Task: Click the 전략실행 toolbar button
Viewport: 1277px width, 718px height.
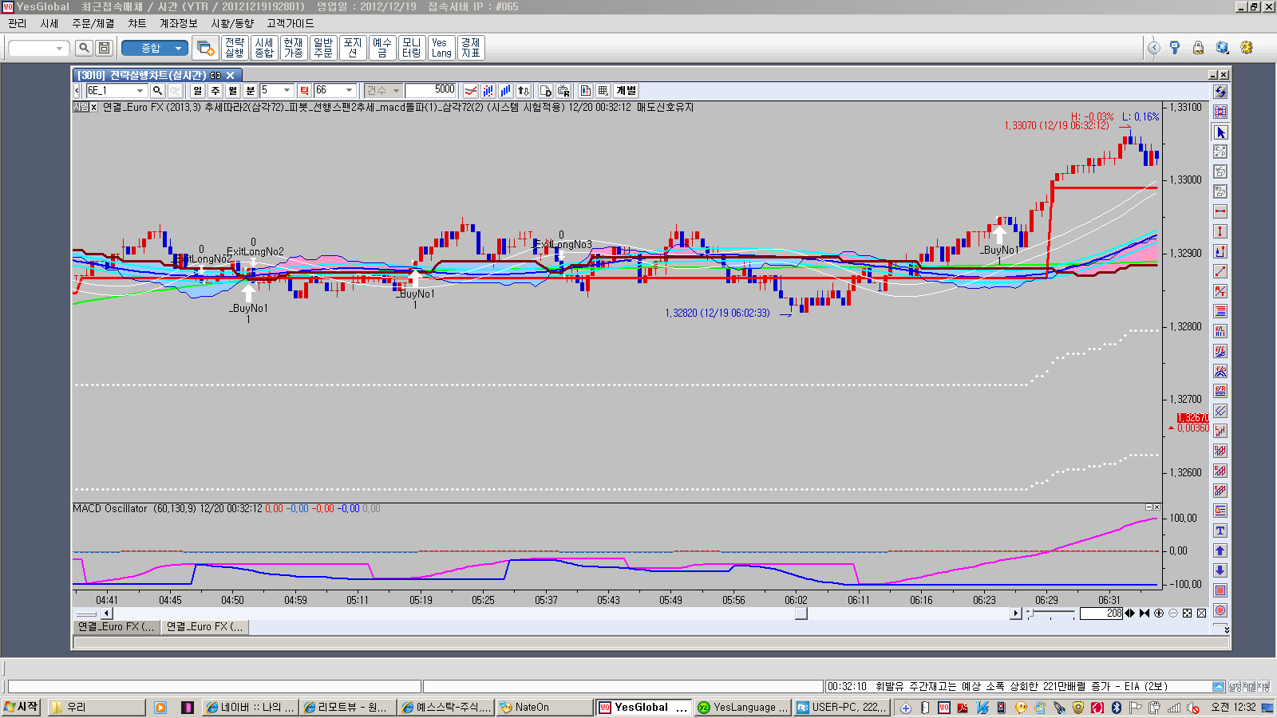Action: point(235,48)
